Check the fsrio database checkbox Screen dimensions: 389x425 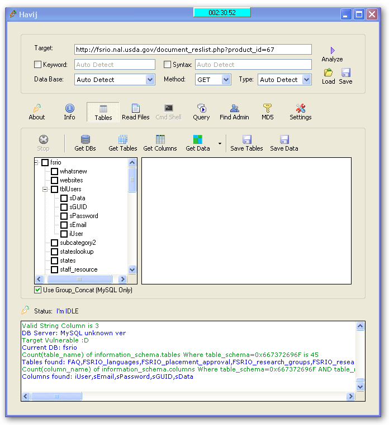pos(45,162)
